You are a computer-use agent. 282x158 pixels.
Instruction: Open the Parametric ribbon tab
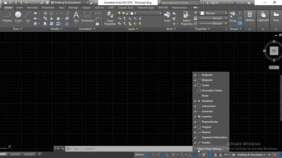pyautogui.click(x=48, y=8)
